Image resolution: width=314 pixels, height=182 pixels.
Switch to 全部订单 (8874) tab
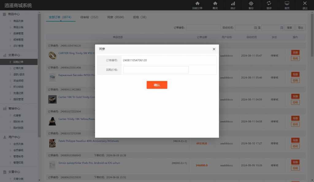tap(60, 17)
